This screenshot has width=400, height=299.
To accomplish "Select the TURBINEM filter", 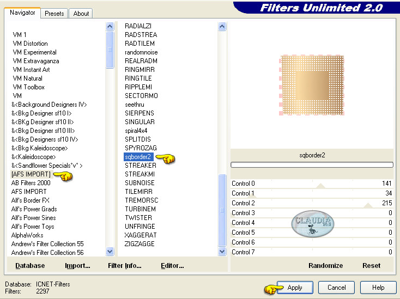I will (140, 209).
